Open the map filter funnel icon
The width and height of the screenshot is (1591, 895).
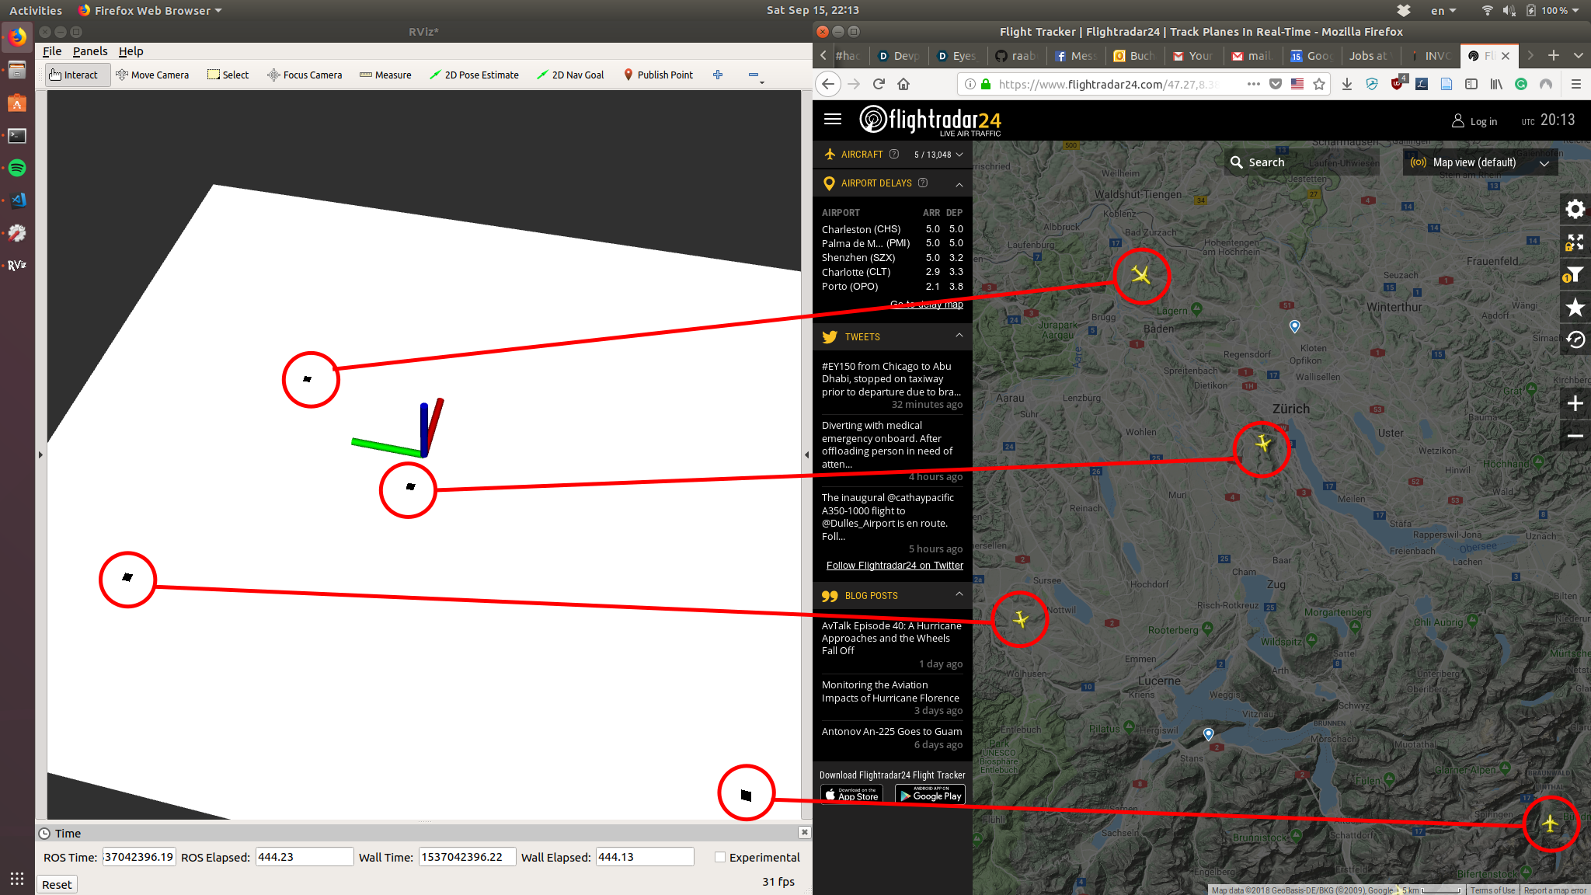pyautogui.click(x=1575, y=275)
